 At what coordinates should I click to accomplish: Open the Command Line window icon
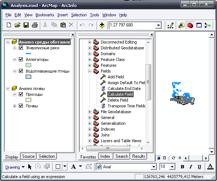point(199,25)
